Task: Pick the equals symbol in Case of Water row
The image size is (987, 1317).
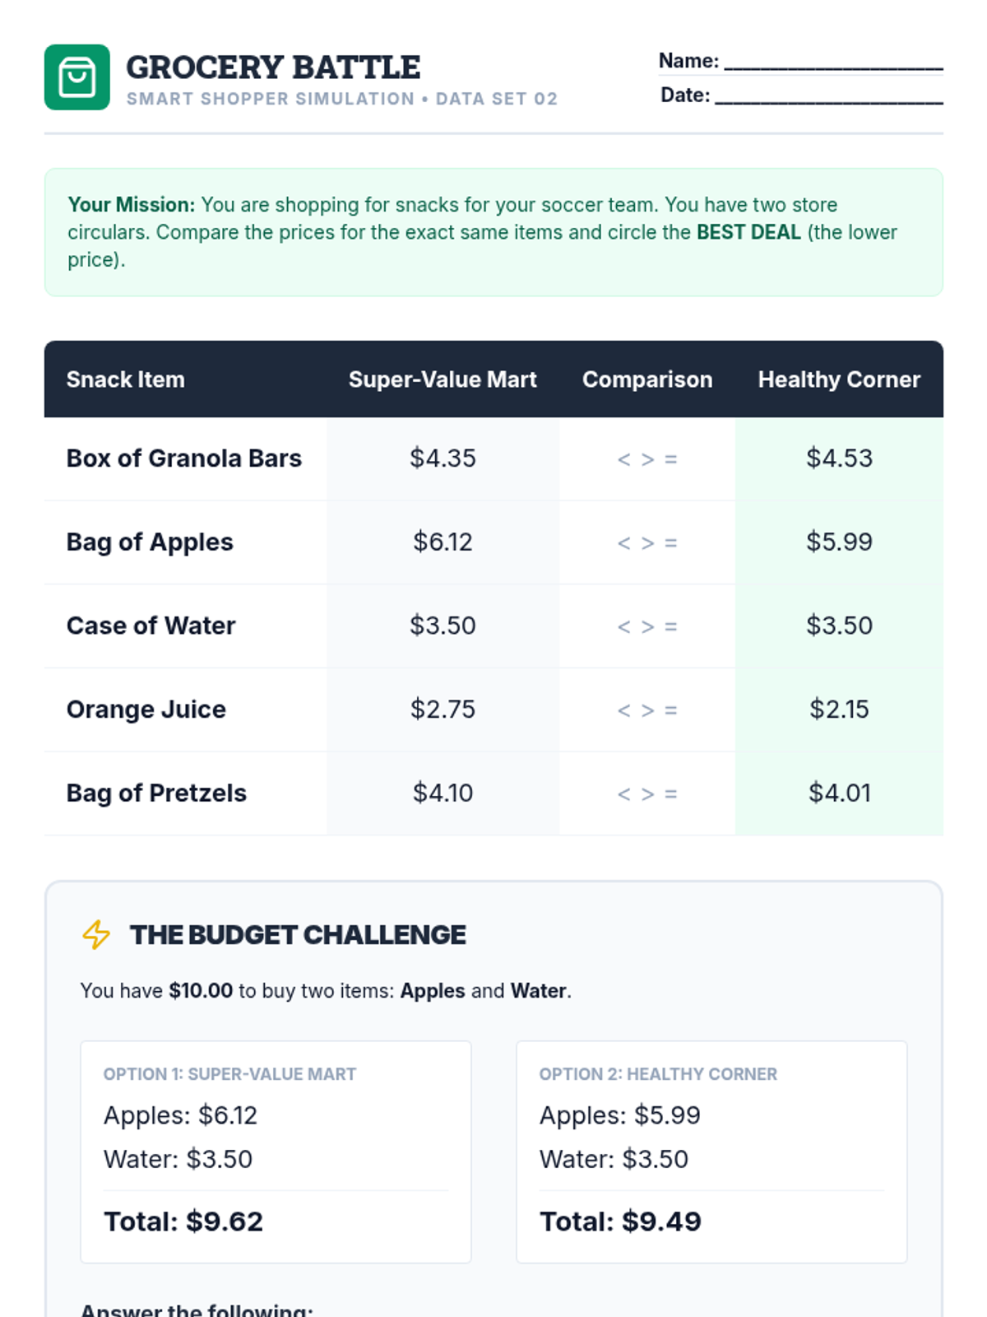Action: tap(671, 626)
